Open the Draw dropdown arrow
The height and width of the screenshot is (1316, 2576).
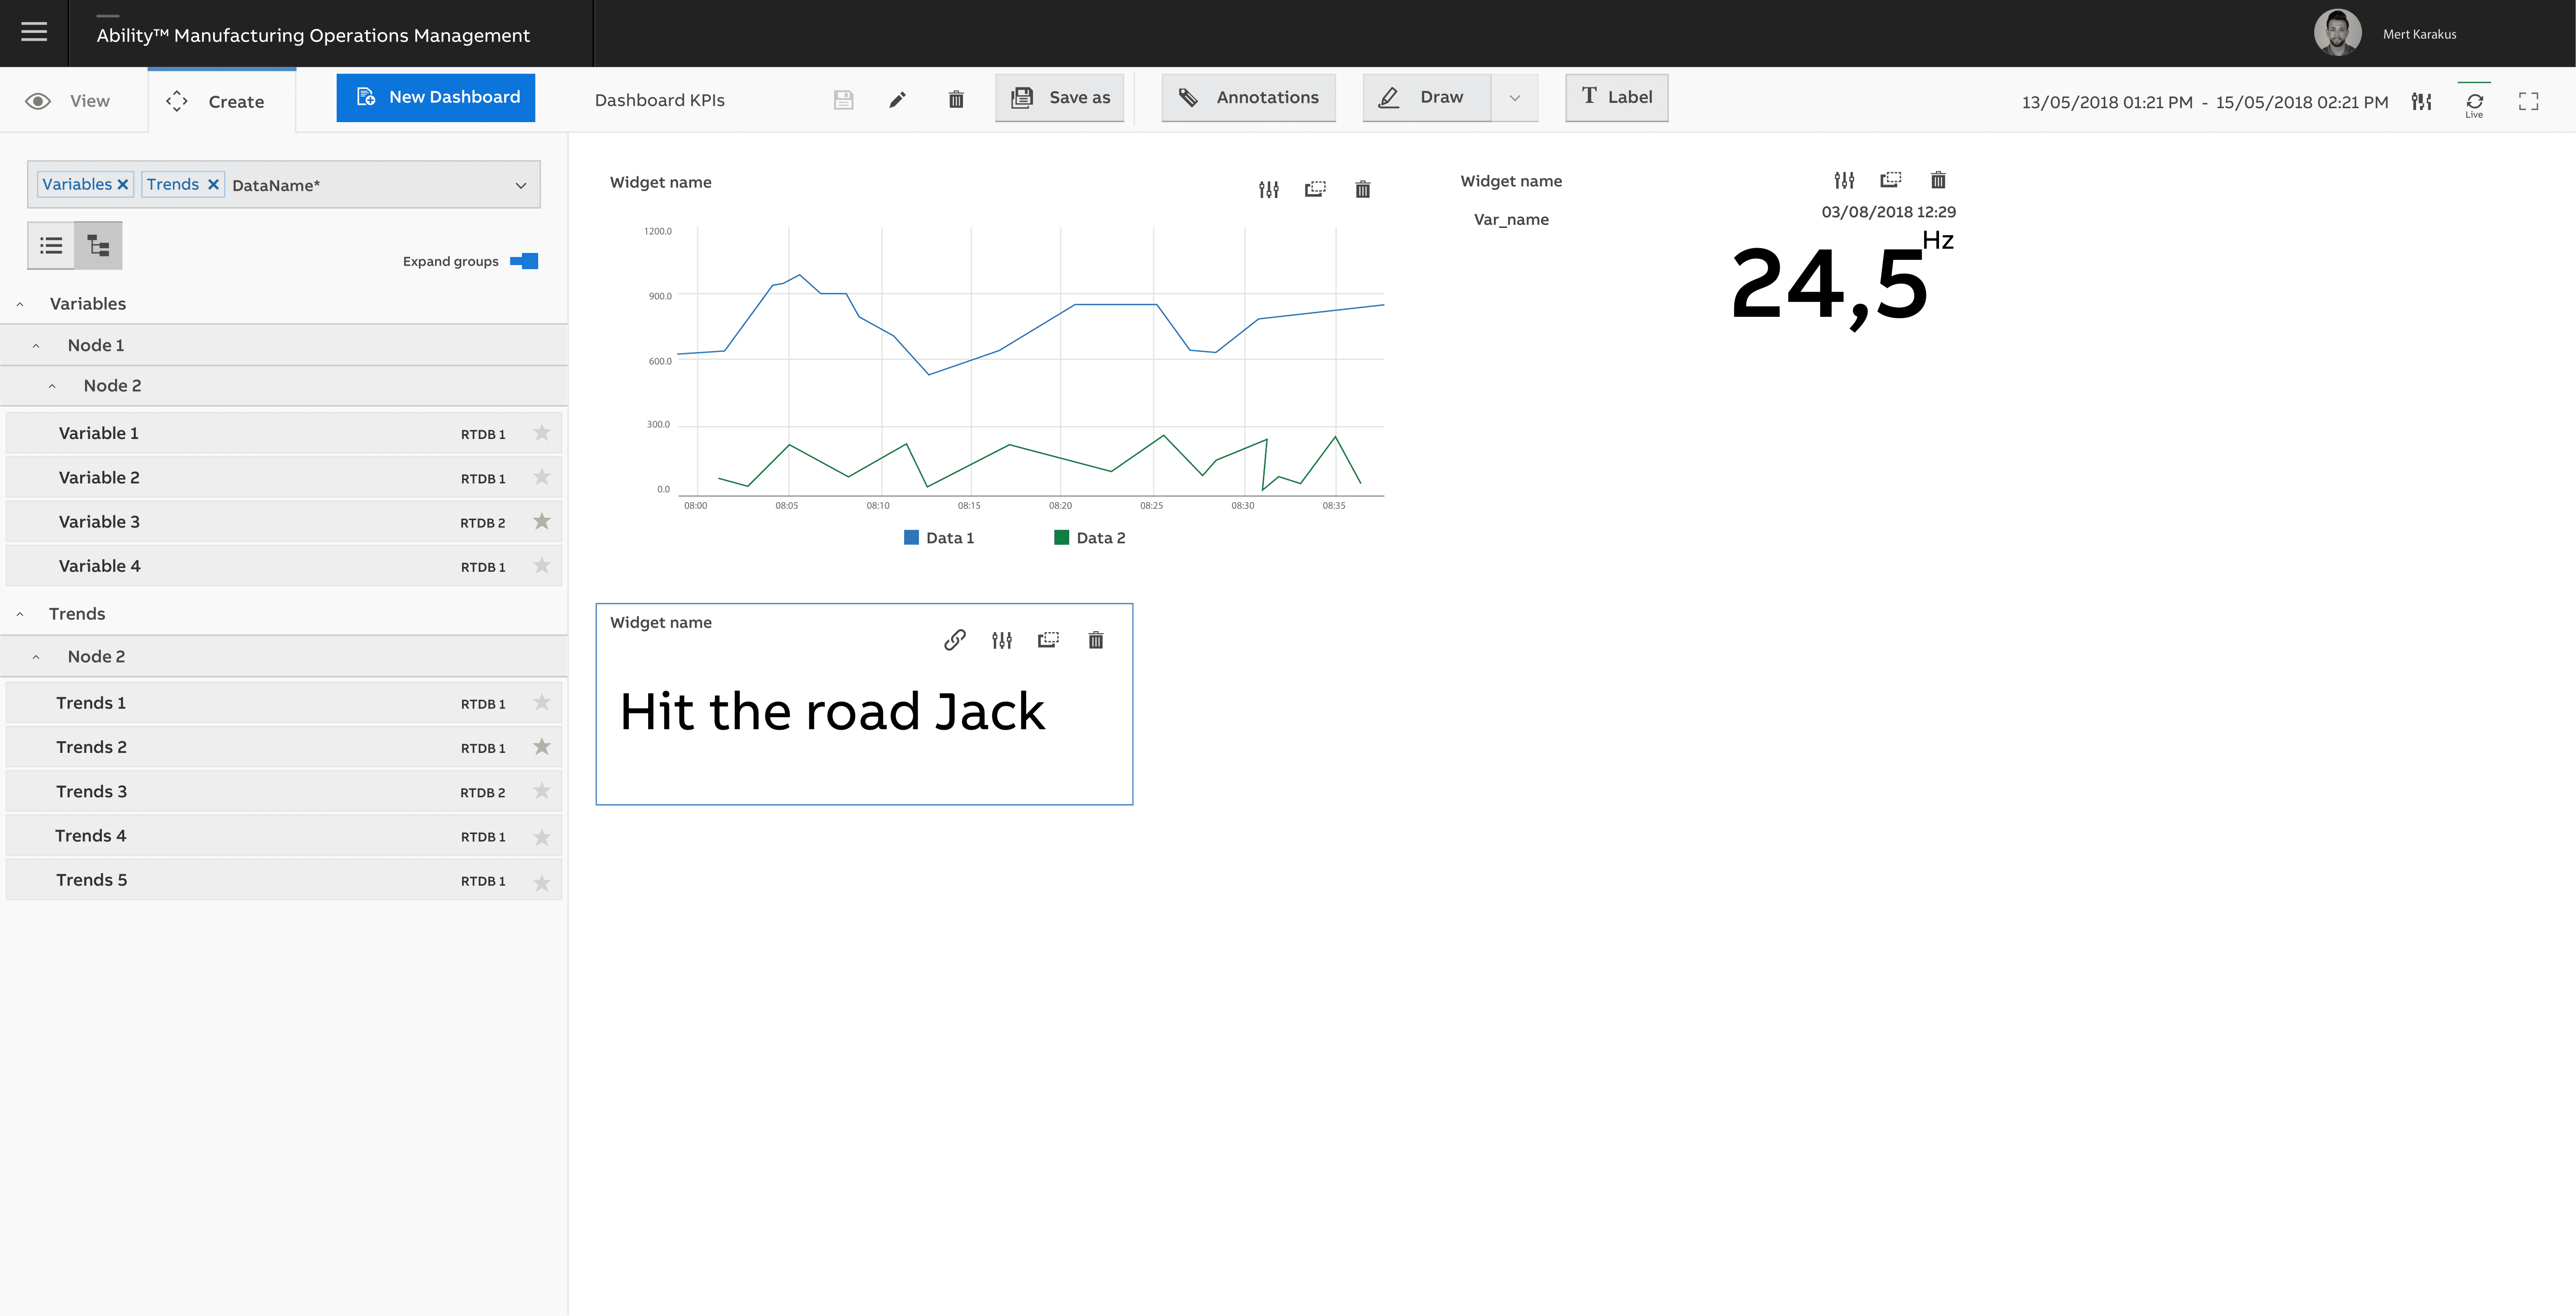coord(1514,98)
